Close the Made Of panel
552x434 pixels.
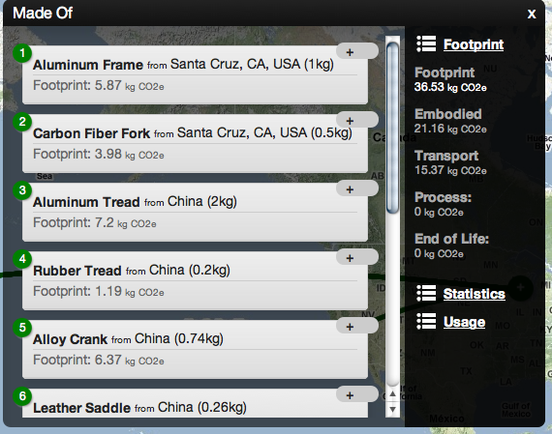pos(532,14)
